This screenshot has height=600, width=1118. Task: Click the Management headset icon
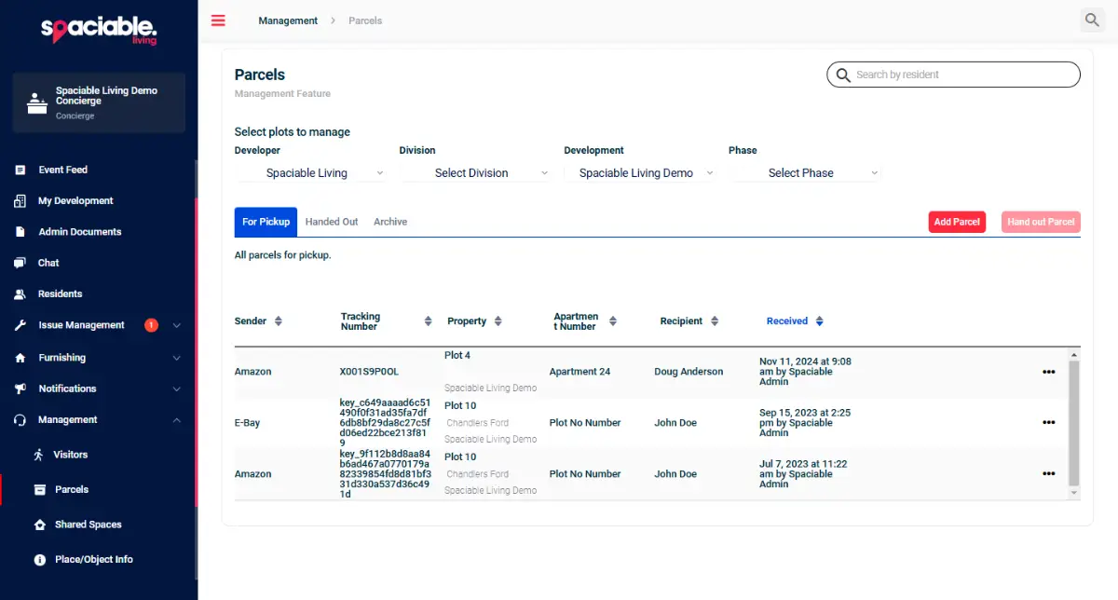(x=20, y=420)
